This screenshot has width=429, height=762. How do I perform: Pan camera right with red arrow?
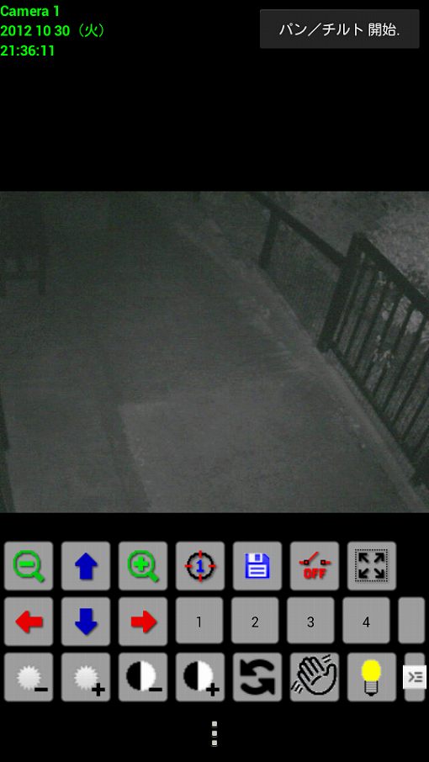(143, 621)
